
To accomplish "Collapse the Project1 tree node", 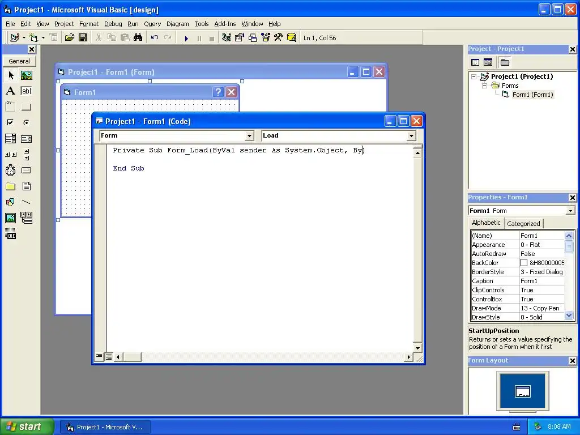I will click(x=474, y=76).
